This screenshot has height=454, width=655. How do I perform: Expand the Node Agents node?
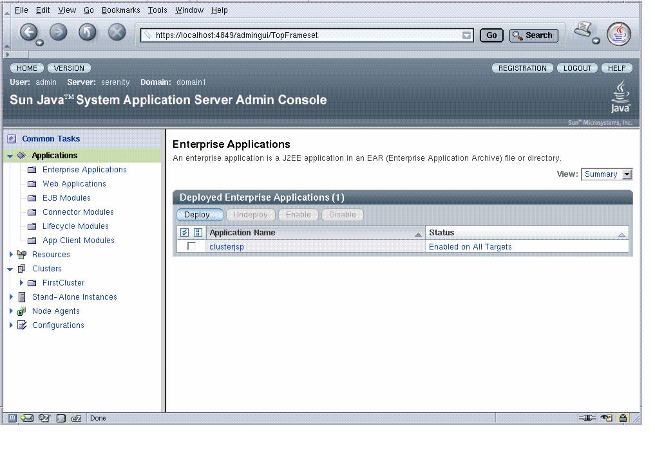point(12,311)
